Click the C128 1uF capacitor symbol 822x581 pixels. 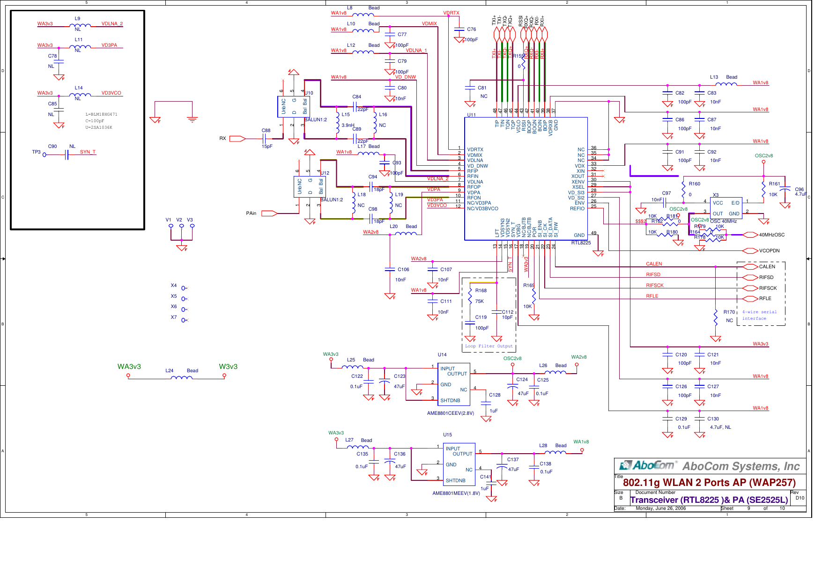coord(486,403)
